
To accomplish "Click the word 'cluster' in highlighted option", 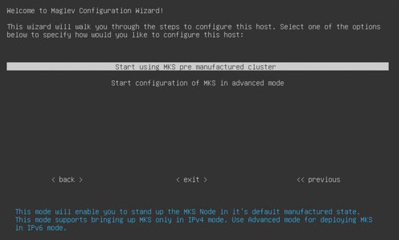I will point(262,67).
